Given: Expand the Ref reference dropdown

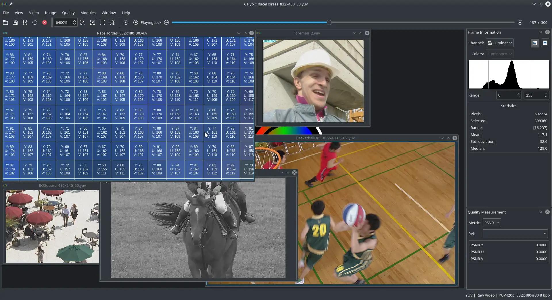Looking at the screenshot, I should pyautogui.click(x=515, y=234).
